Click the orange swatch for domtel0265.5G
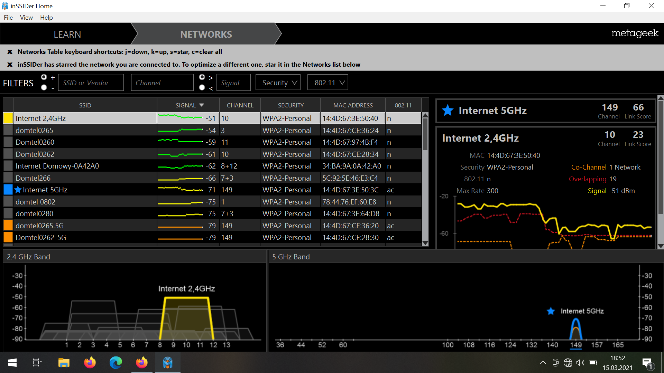Image resolution: width=664 pixels, height=373 pixels. pos(8,226)
